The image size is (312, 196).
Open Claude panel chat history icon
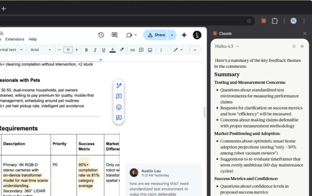click(294, 46)
